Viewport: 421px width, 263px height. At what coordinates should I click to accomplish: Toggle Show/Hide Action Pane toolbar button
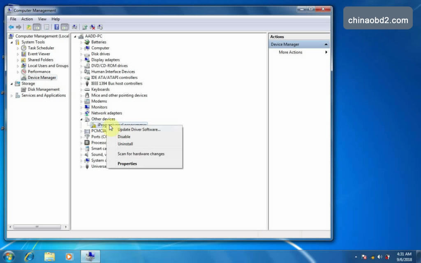(65, 27)
